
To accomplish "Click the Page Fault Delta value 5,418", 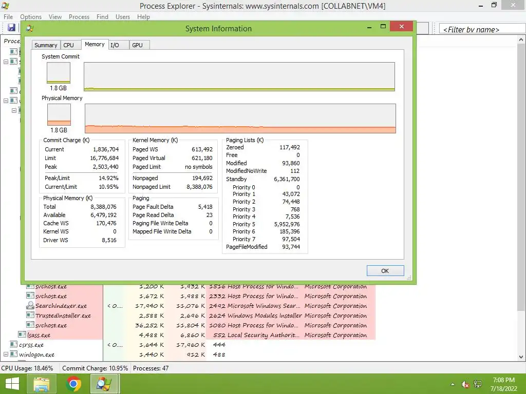I will (x=205, y=207).
